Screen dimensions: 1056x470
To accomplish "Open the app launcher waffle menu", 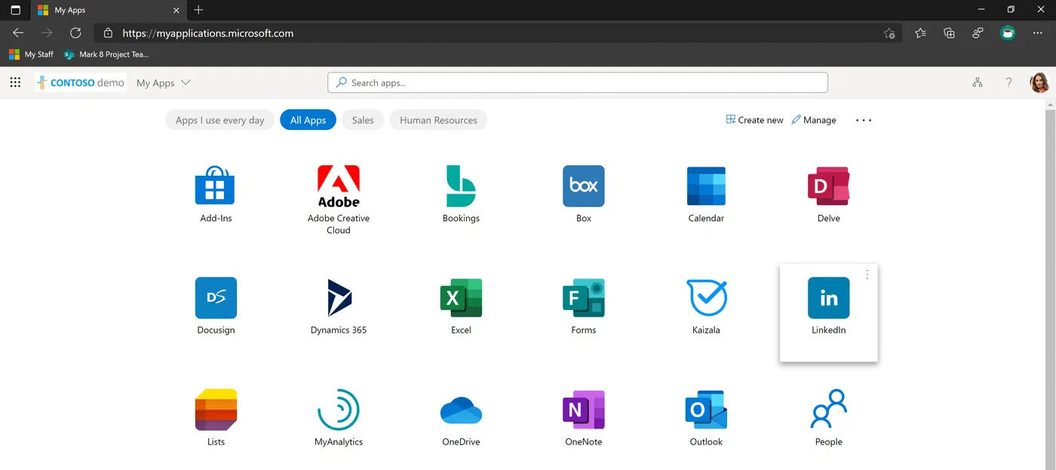I will pyautogui.click(x=15, y=83).
